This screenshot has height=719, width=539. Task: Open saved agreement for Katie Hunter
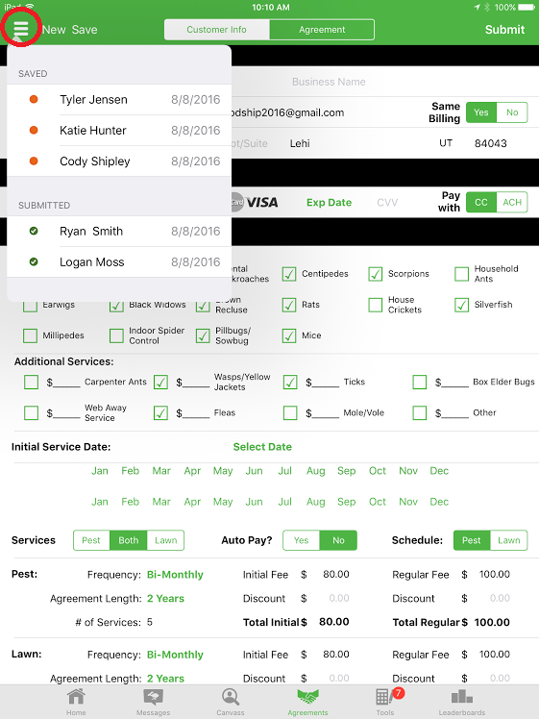pyautogui.click(x=119, y=130)
